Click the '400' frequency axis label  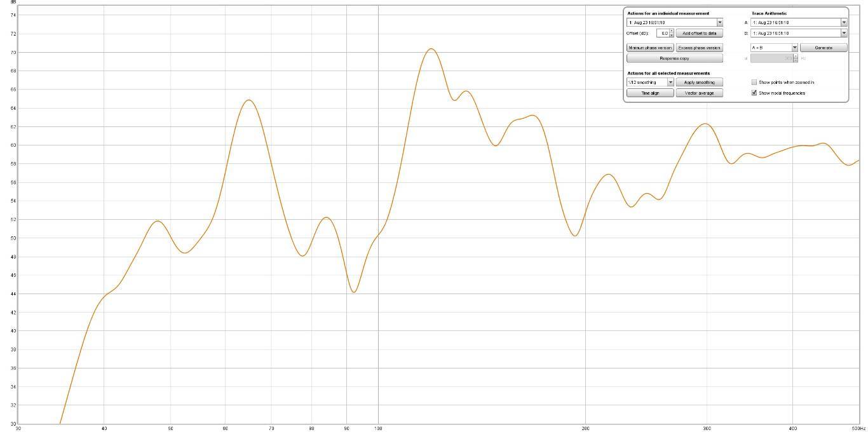tap(793, 429)
